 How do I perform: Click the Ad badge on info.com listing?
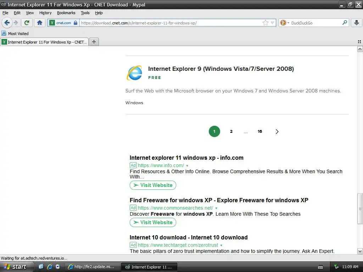(133, 165)
